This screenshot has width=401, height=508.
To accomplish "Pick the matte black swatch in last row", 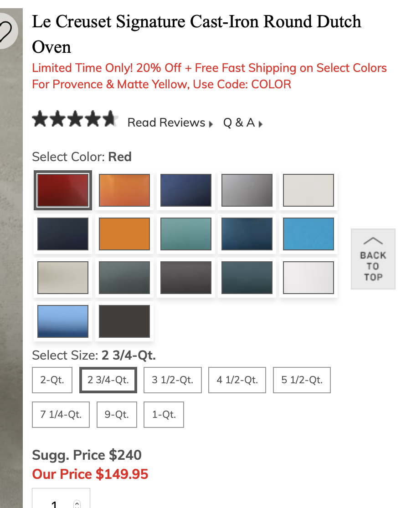I will pos(124,321).
